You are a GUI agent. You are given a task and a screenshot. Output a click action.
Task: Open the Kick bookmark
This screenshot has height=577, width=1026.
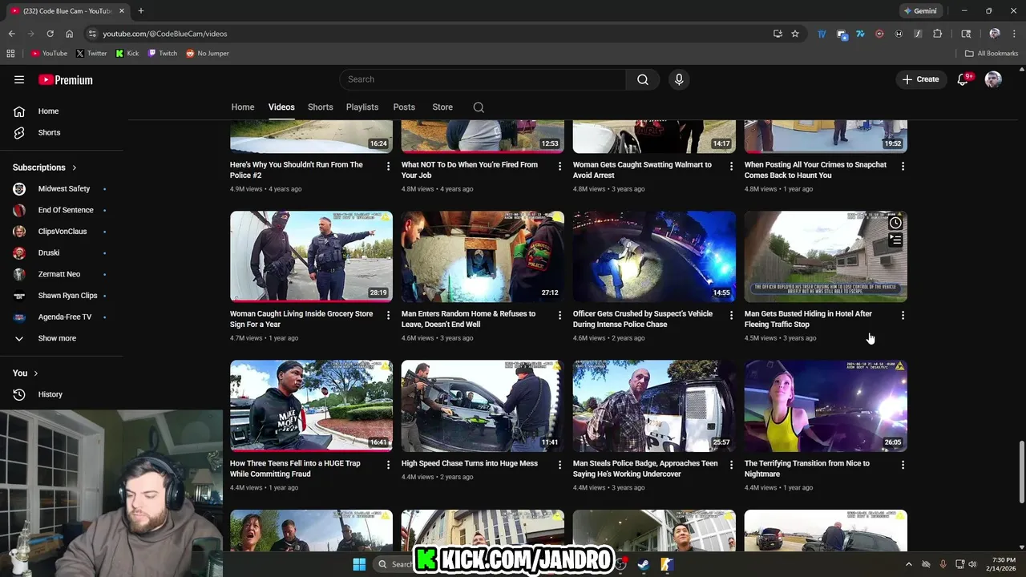pyautogui.click(x=127, y=54)
